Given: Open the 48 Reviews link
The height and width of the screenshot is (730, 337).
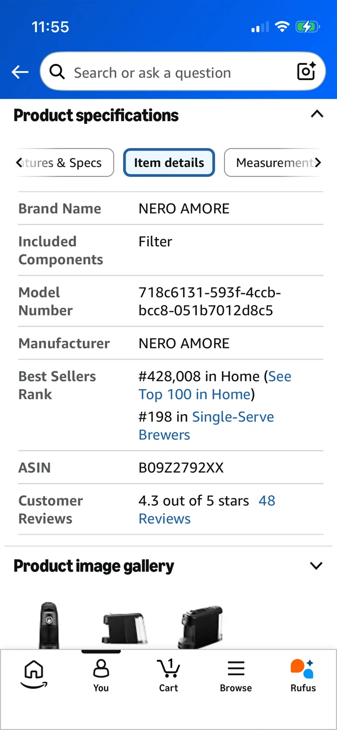Looking at the screenshot, I should 207,509.
